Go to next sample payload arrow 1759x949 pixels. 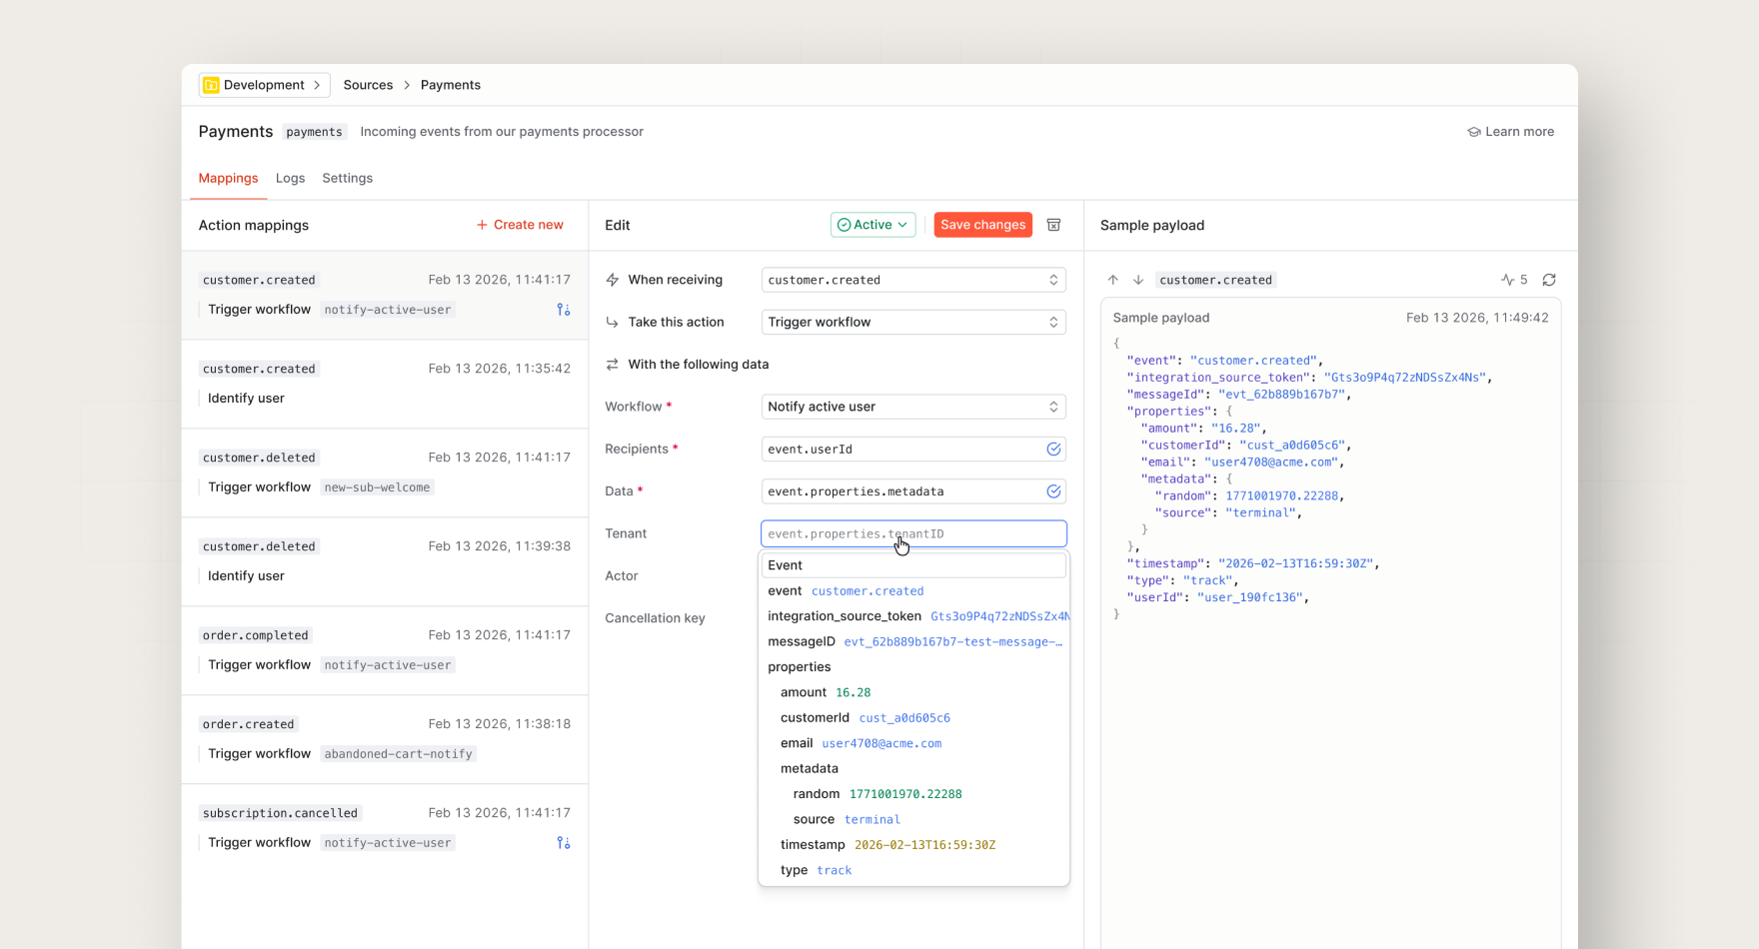point(1137,280)
